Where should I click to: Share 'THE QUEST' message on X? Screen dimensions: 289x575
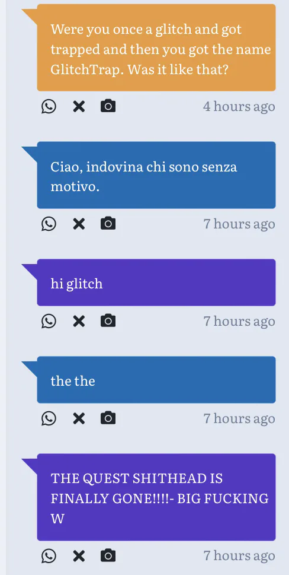tap(79, 556)
